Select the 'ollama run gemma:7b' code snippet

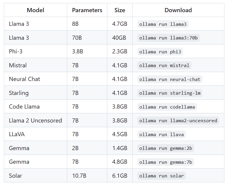click(x=166, y=162)
